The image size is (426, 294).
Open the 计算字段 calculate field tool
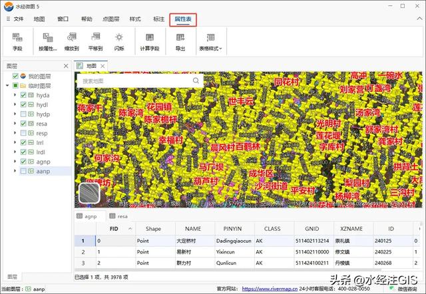coord(150,42)
